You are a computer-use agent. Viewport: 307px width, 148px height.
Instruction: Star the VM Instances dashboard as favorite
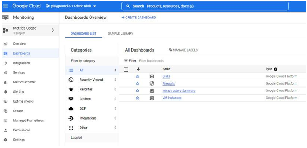[x=138, y=98]
